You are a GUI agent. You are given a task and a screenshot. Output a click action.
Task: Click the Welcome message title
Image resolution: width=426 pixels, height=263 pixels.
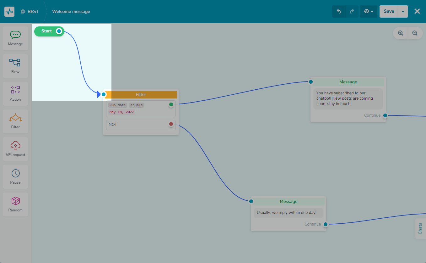click(x=71, y=12)
